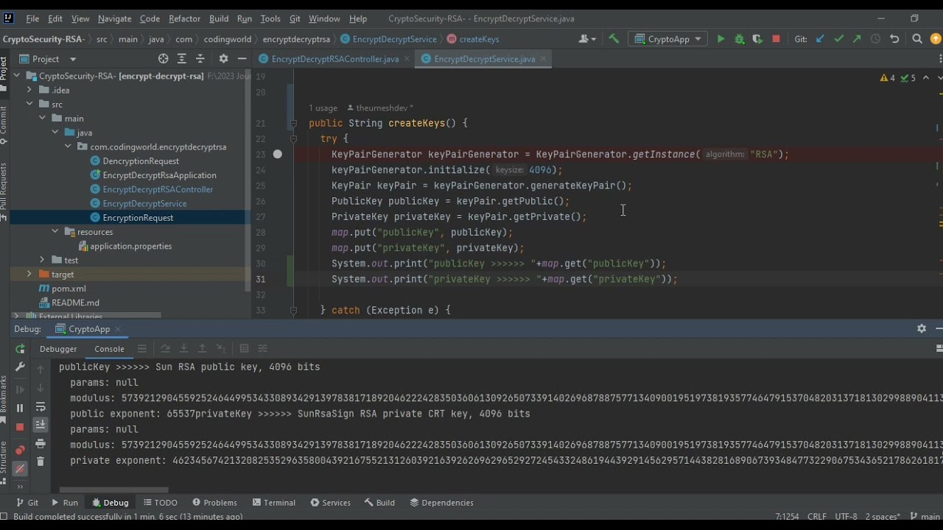Open the File menu

[x=32, y=18]
